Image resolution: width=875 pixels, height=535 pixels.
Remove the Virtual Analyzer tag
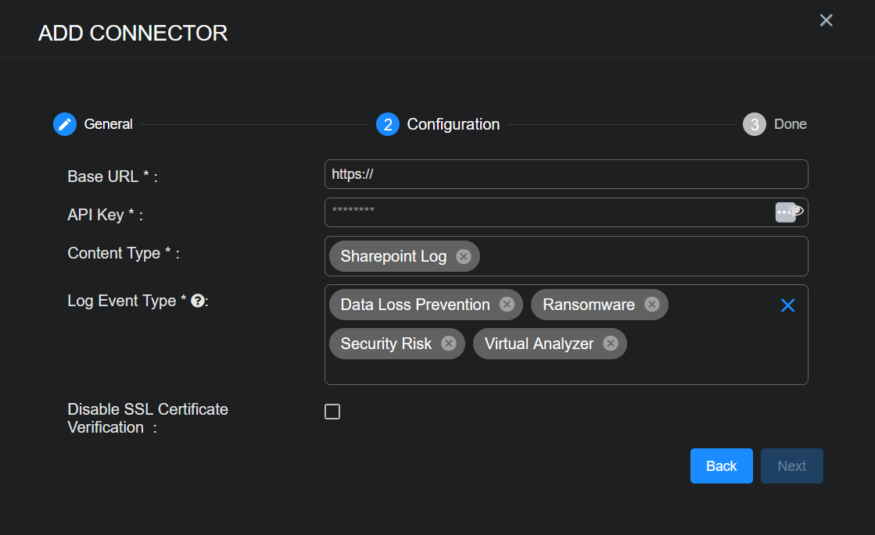[610, 344]
